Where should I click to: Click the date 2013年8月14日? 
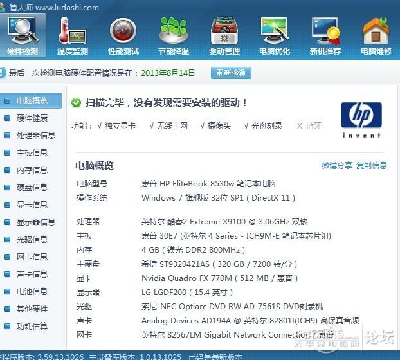[x=168, y=73]
